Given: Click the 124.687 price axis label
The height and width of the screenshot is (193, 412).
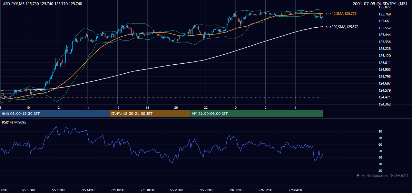Looking at the screenshot, I should [385, 84].
